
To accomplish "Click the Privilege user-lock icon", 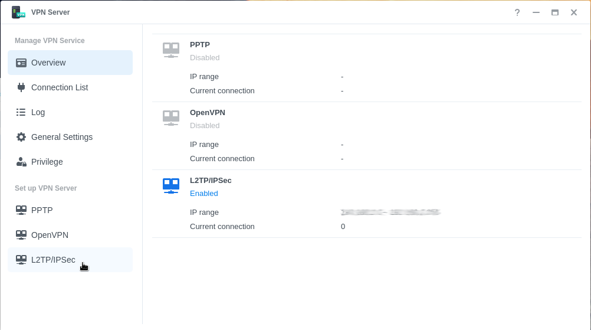I will pos(21,162).
